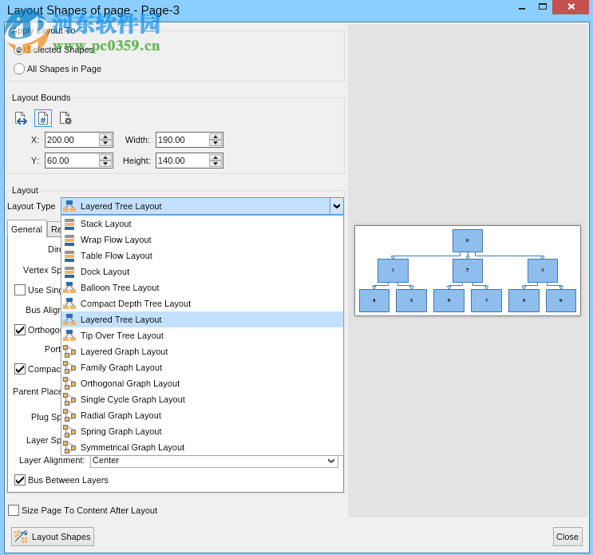Viewport: 593px width, 555px height.
Task: Choose Orthogonal Graph Layout item
Action: point(129,383)
